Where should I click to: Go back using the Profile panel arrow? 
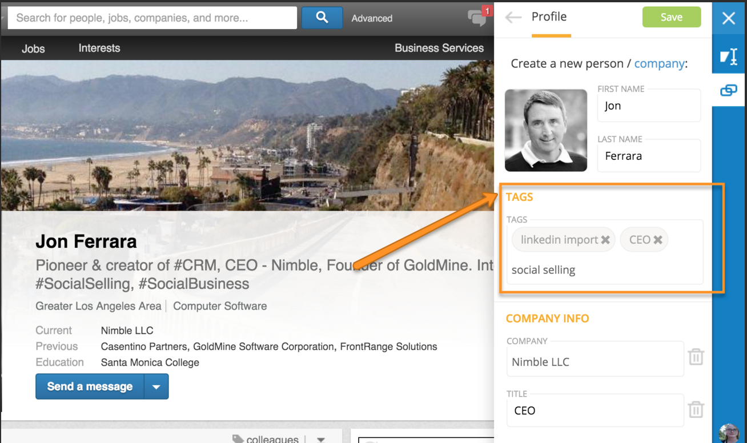pyautogui.click(x=513, y=17)
